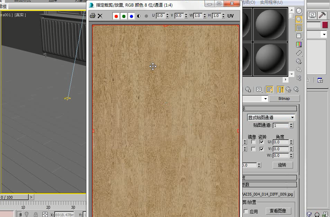Screen dimensions: 330x217
Task: Click the sample type sphere icon
Action: 299,11
